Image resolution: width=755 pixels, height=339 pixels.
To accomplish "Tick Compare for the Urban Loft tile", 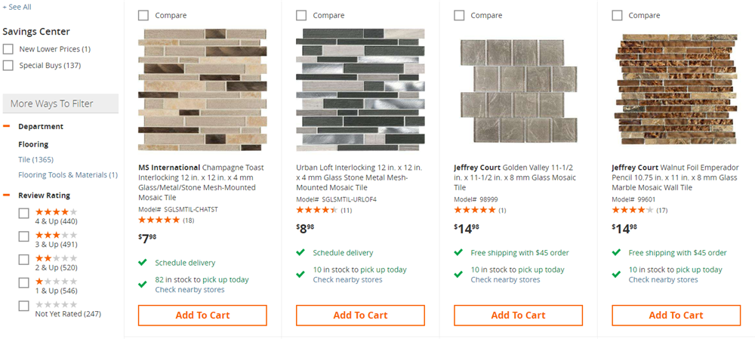I will click(x=302, y=15).
